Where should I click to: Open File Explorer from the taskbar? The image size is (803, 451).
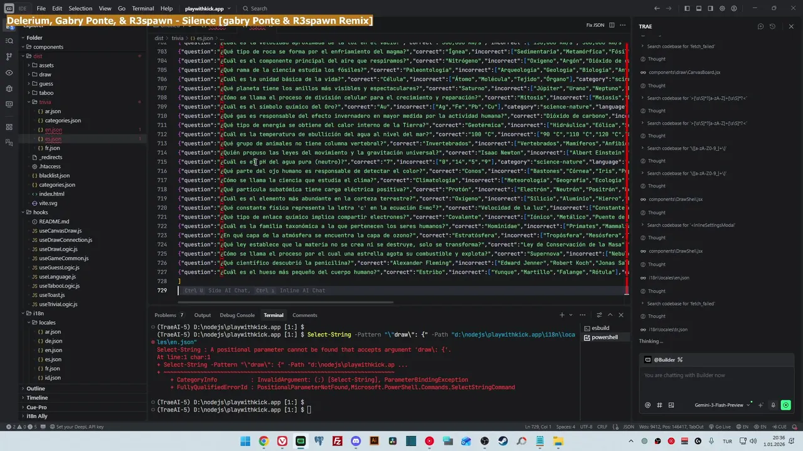[558, 441]
